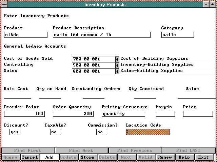This screenshot has height=162, width=217.
Task: Focus the Location Code field
Action: pos(147,132)
